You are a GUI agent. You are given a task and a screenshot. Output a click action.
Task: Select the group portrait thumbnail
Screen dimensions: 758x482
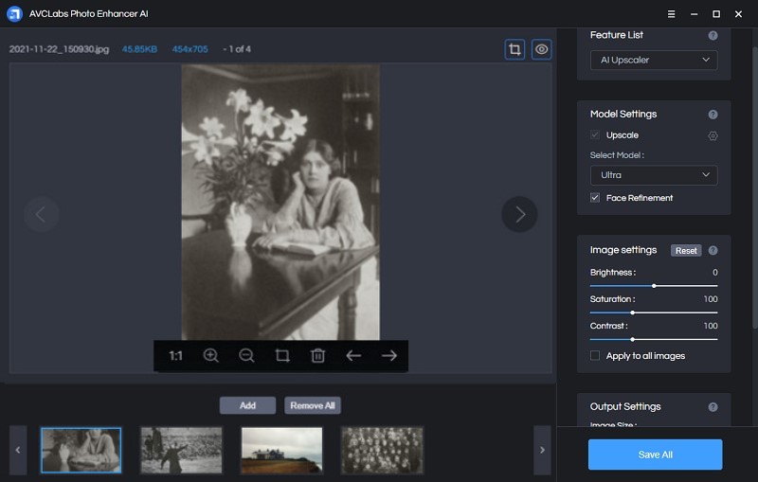[383, 450]
